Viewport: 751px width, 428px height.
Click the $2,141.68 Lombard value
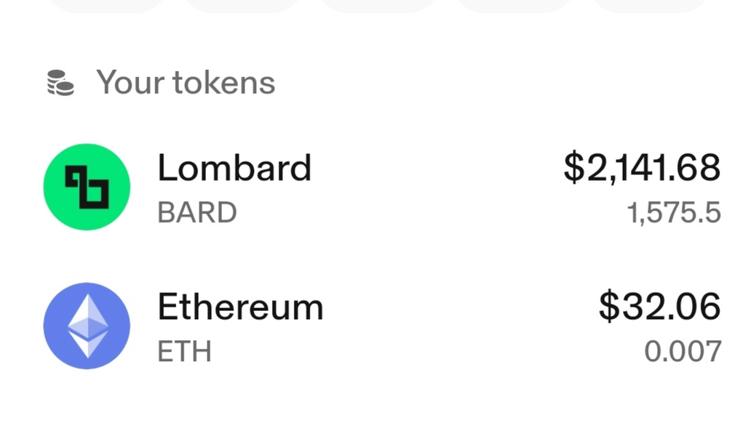642,168
